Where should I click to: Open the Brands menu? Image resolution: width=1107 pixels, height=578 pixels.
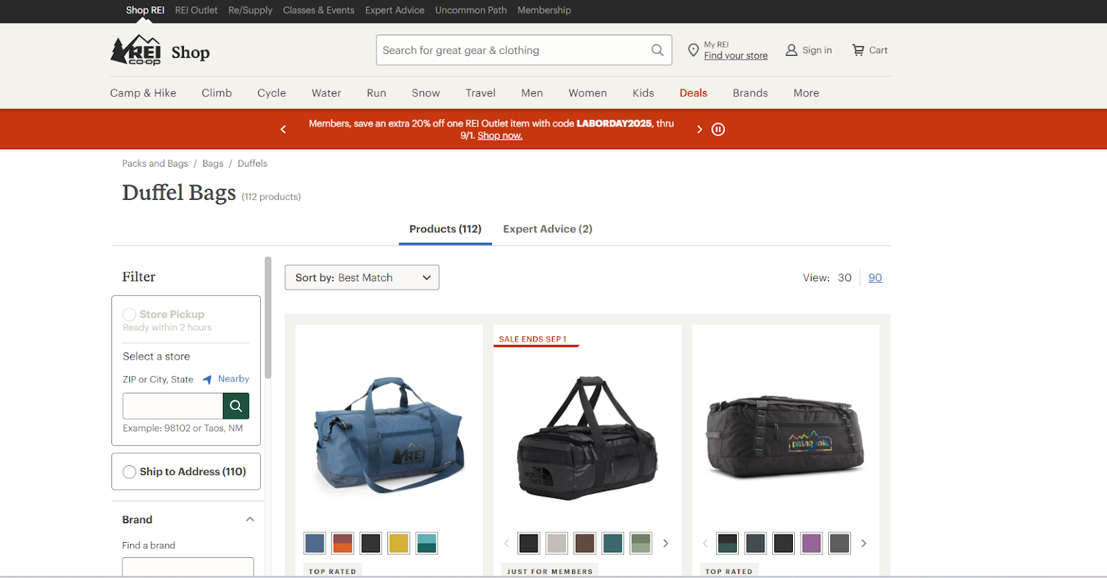pos(750,93)
